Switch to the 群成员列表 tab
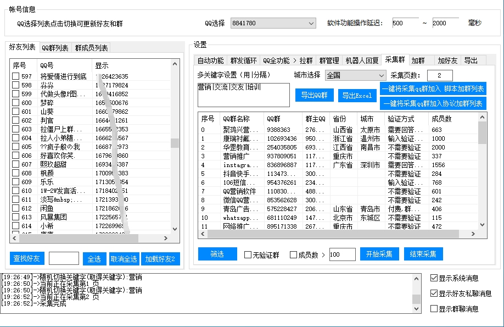Image resolution: width=504 pixels, height=327 pixels. pyautogui.click(x=91, y=48)
